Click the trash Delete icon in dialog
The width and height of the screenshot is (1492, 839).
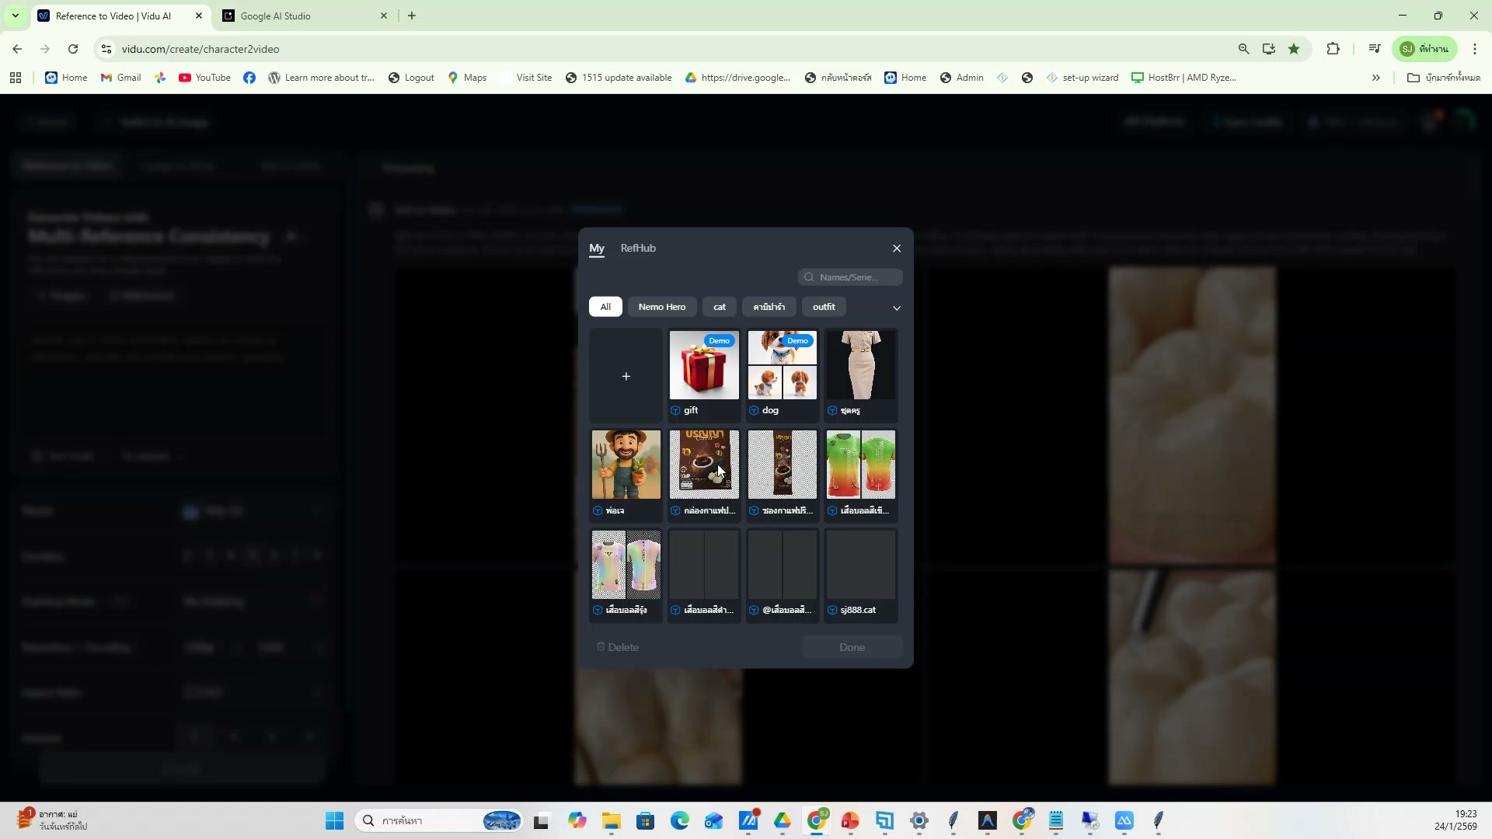[601, 646]
